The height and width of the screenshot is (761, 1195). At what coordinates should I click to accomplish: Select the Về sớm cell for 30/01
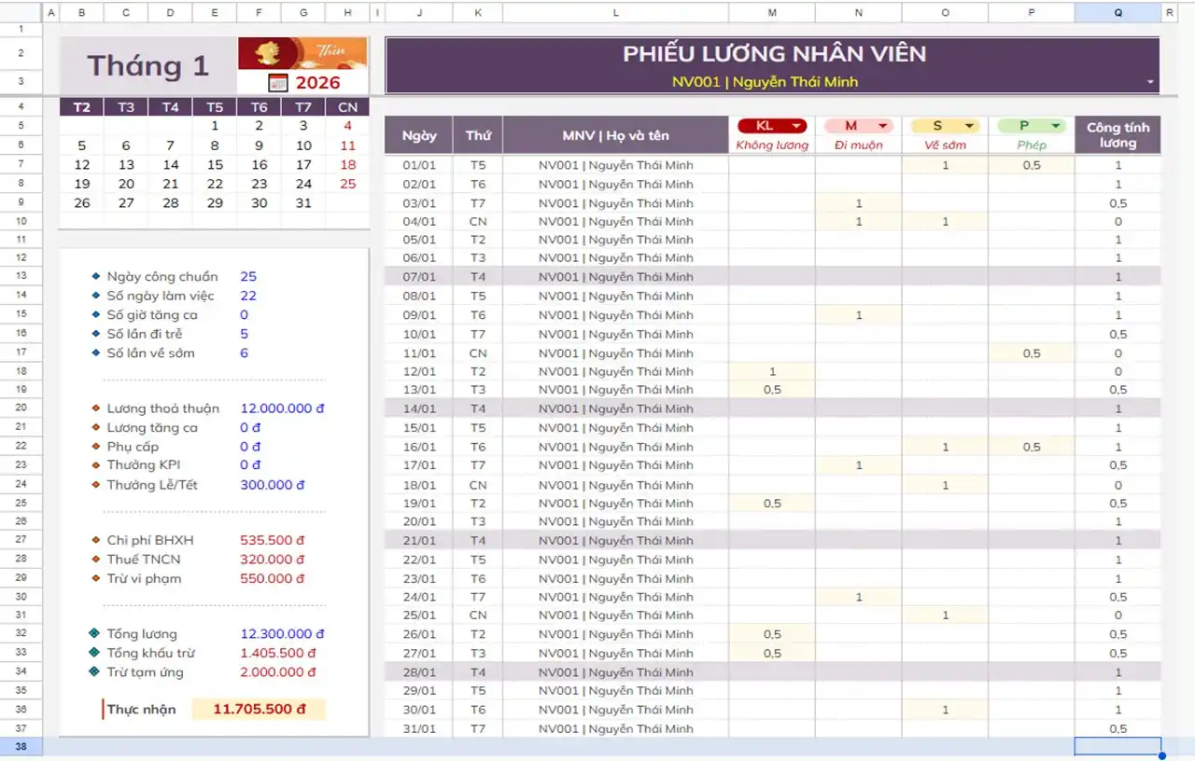click(x=945, y=710)
